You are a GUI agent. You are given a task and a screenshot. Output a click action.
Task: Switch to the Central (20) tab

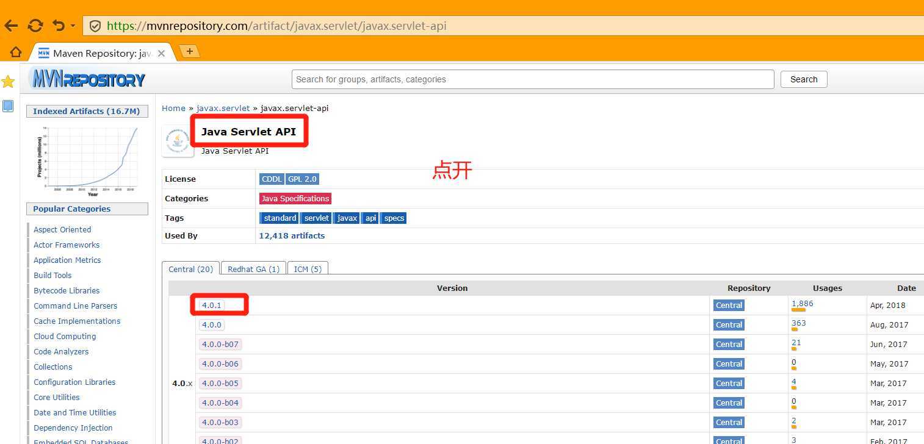point(190,269)
